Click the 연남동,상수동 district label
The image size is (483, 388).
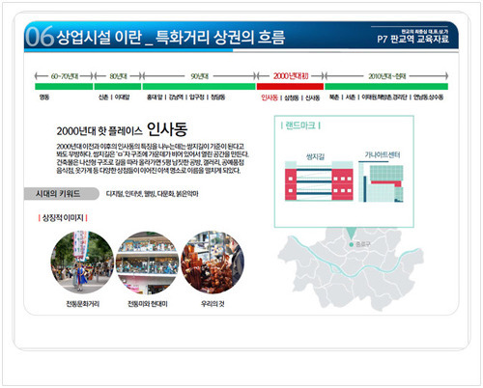click(x=428, y=97)
